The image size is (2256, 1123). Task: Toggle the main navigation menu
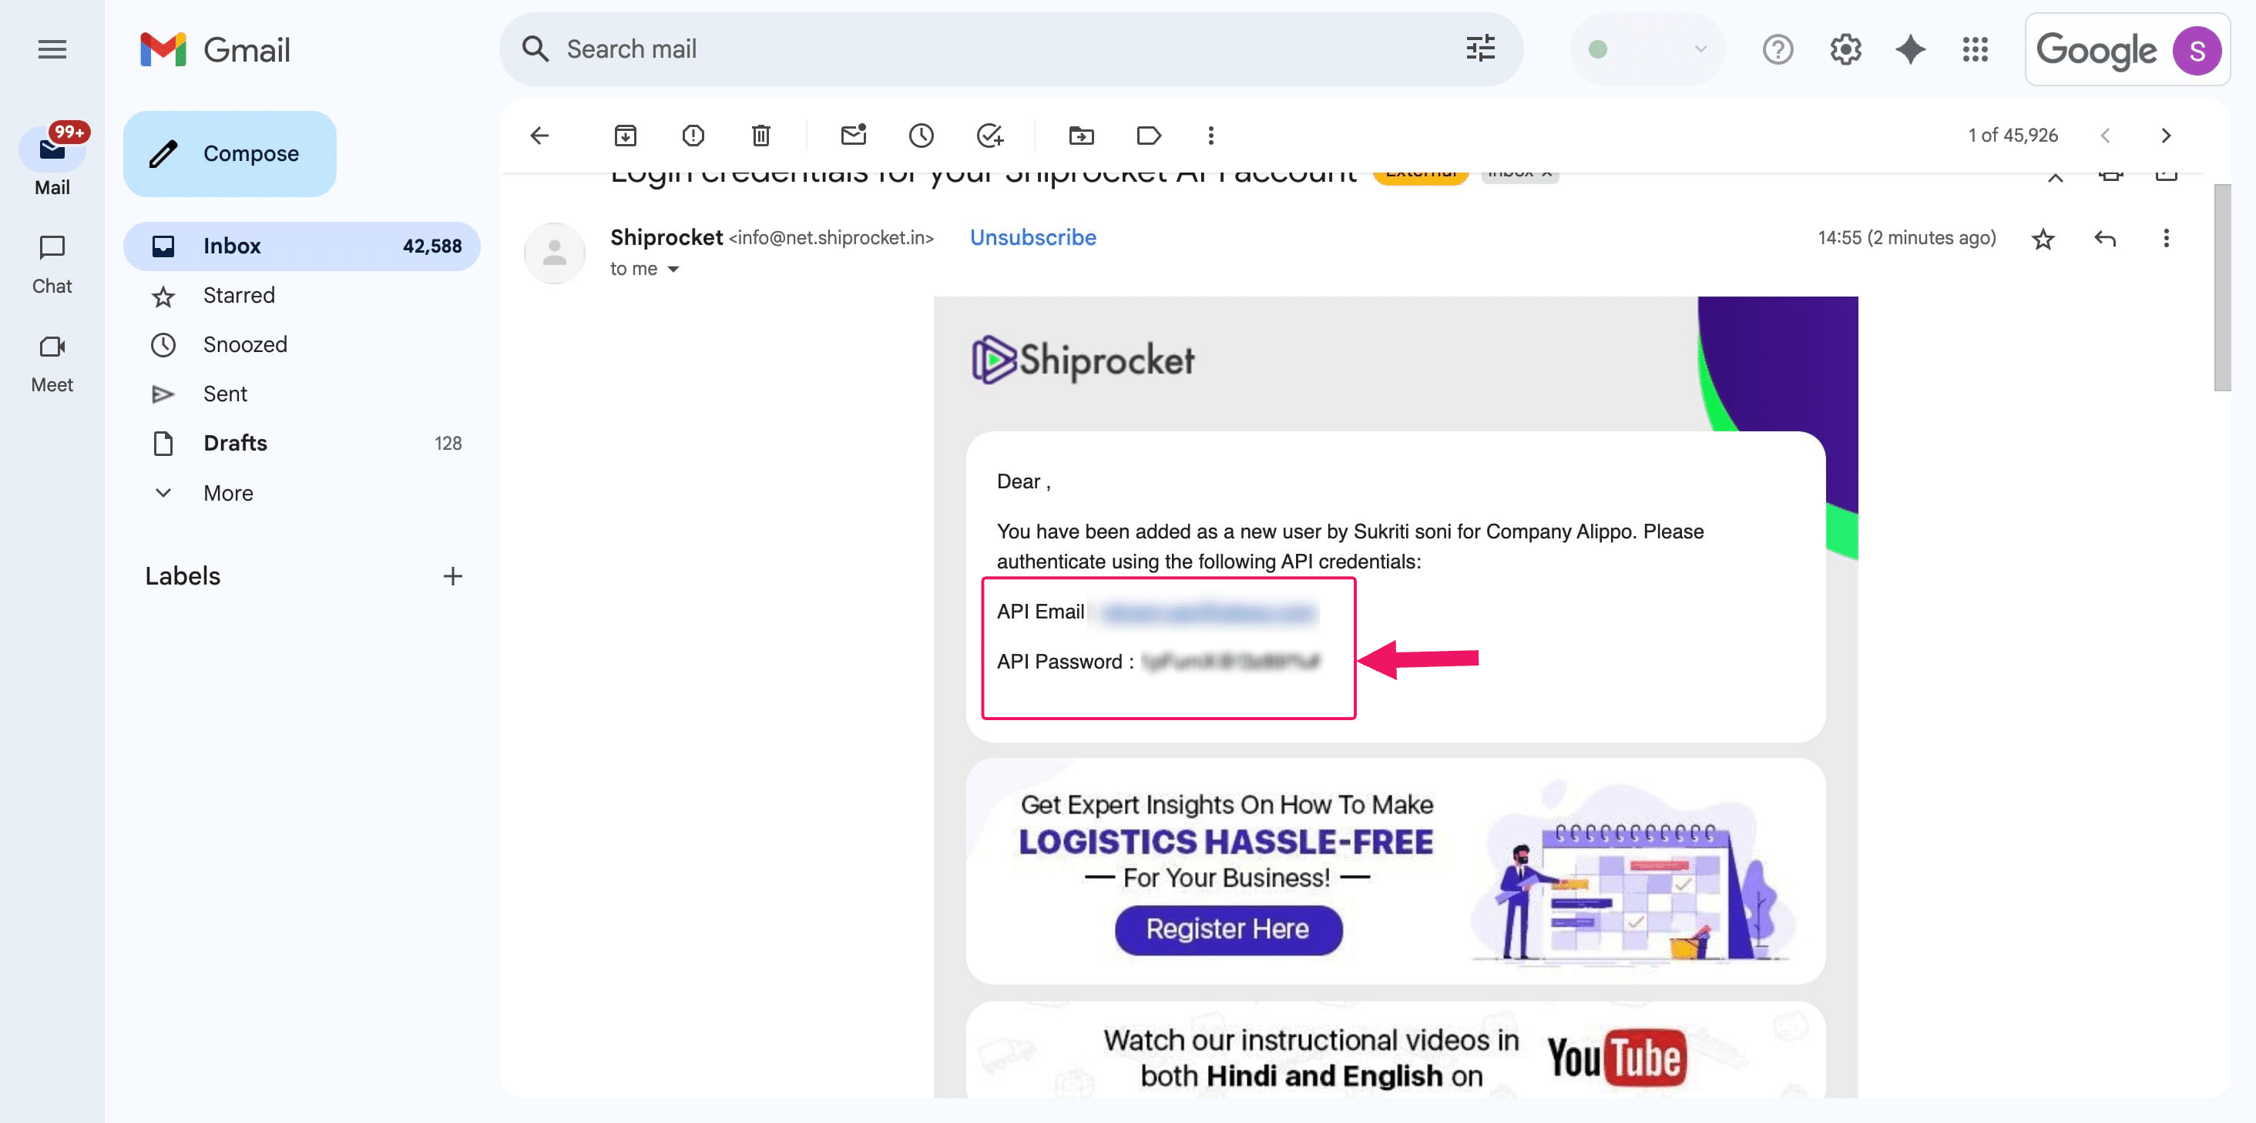pyautogui.click(x=52, y=50)
